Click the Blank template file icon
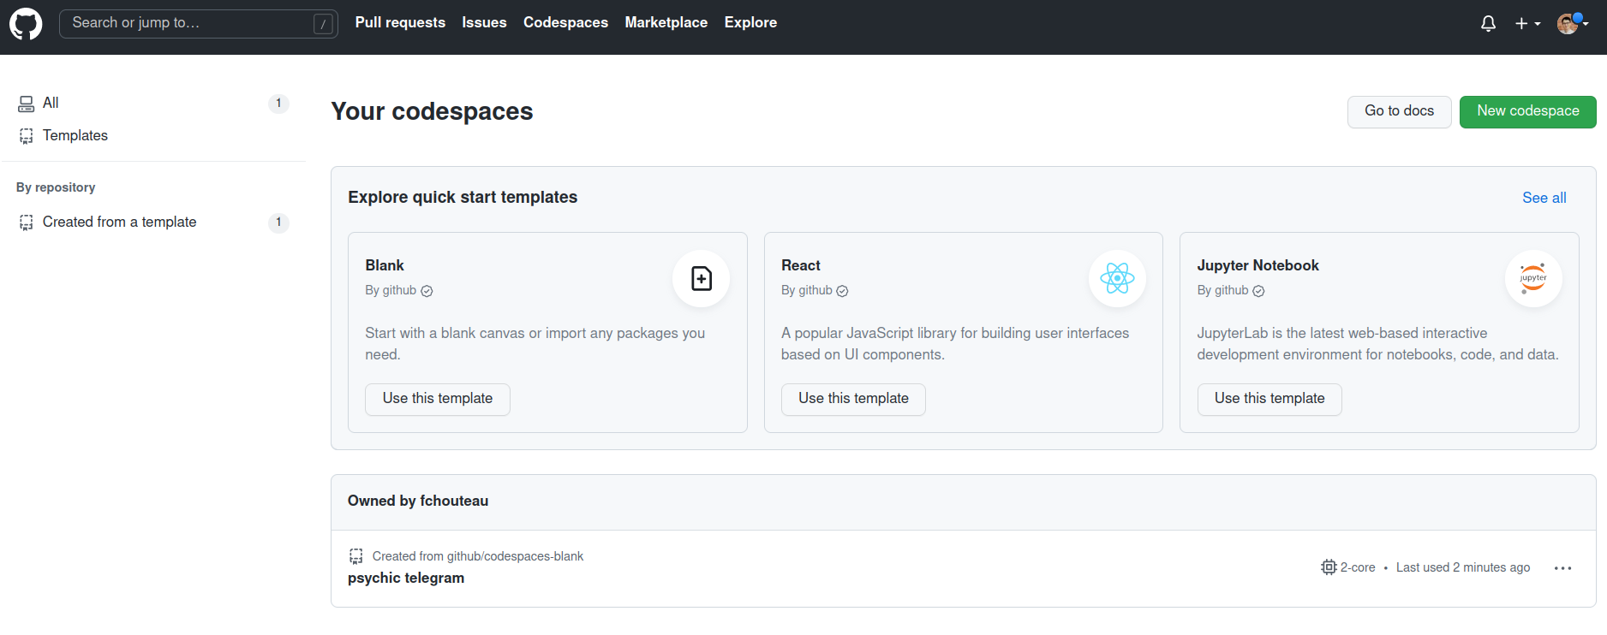Screen dimensions: 1607x635 click(701, 279)
